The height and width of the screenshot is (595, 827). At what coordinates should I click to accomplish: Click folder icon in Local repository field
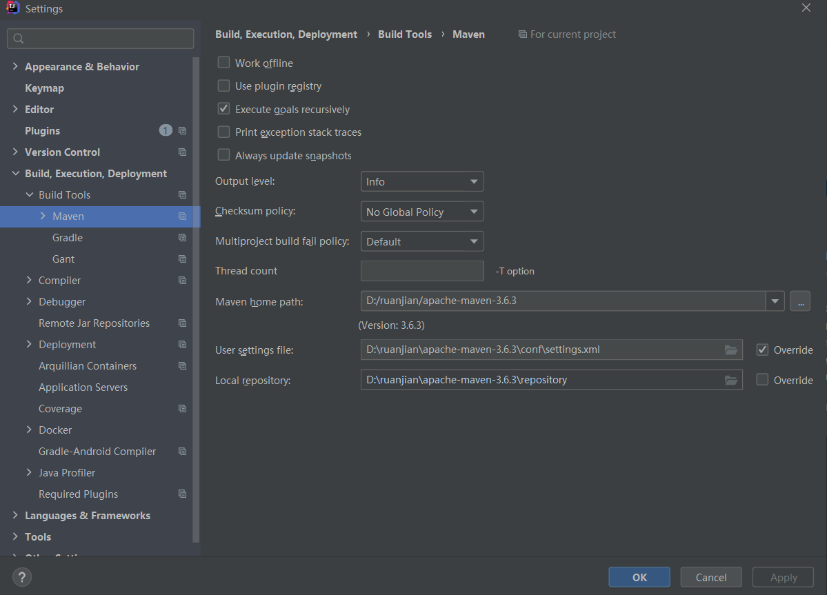tap(731, 380)
